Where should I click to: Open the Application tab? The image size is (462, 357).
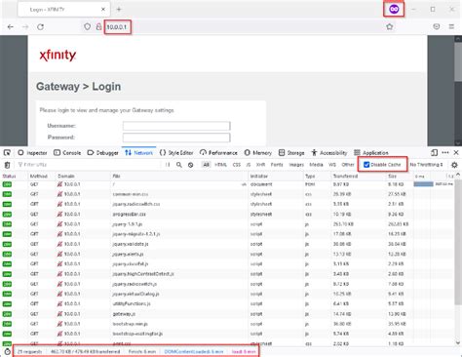(x=371, y=152)
